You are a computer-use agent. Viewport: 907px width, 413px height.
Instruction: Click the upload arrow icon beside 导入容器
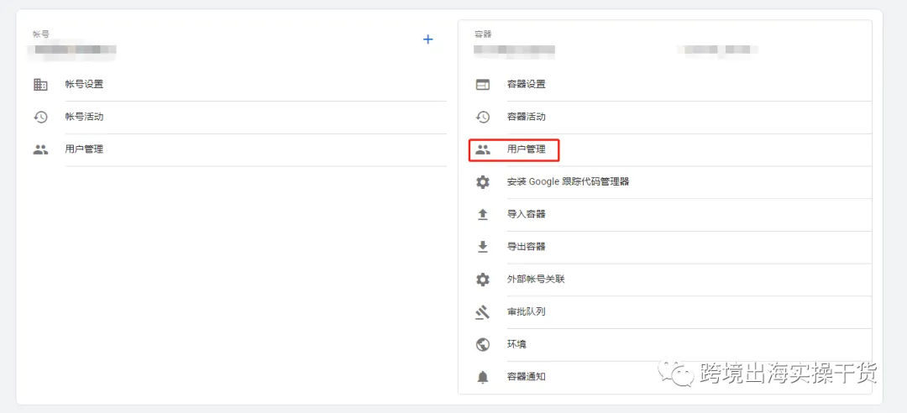point(482,215)
